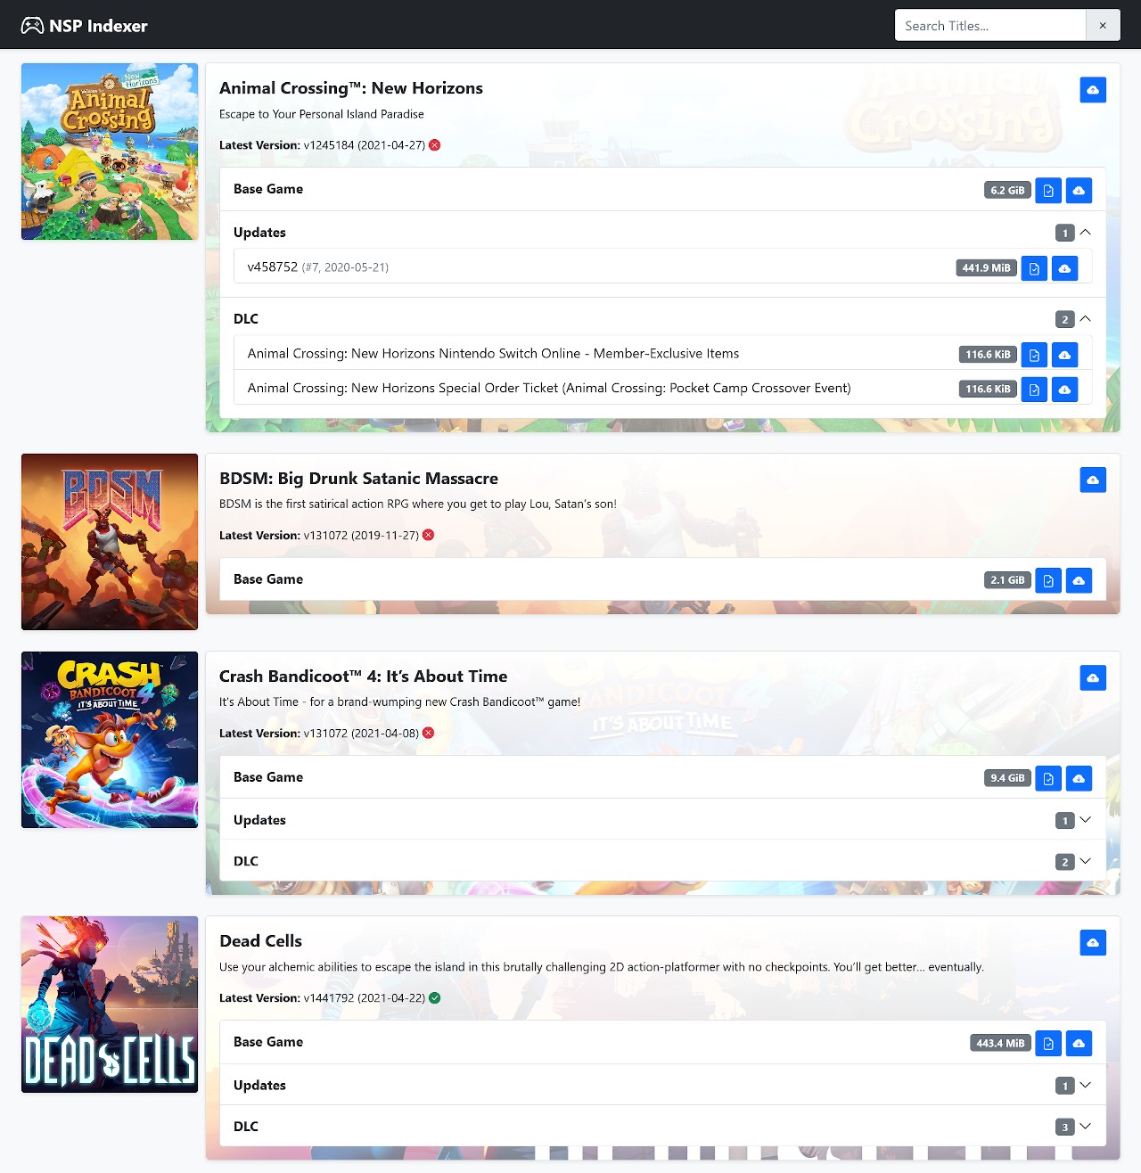Download update v458752 cloud icon

[1064, 268]
